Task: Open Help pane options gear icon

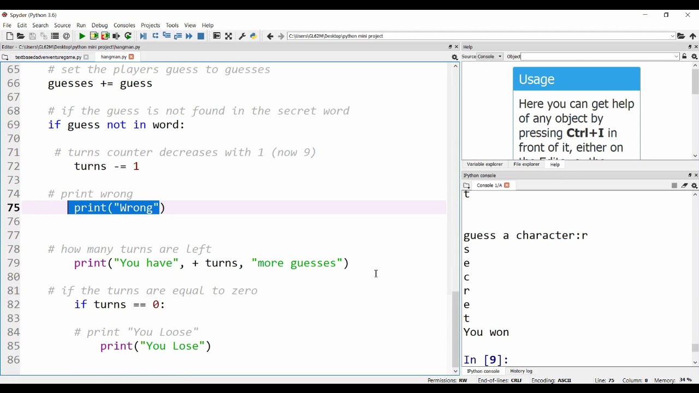Action: click(x=695, y=56)
